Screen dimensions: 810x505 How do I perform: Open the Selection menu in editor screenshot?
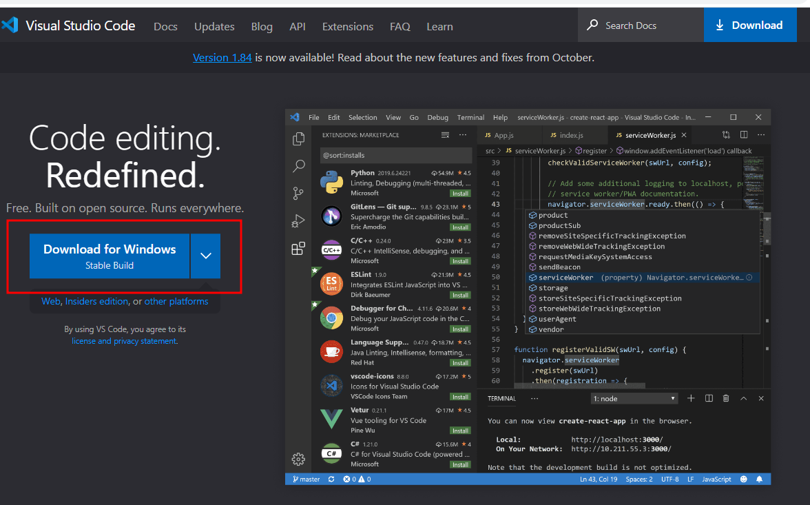362,117
